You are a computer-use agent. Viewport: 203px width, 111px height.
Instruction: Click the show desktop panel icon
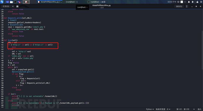pyautogui.click(x=8, y=2)
